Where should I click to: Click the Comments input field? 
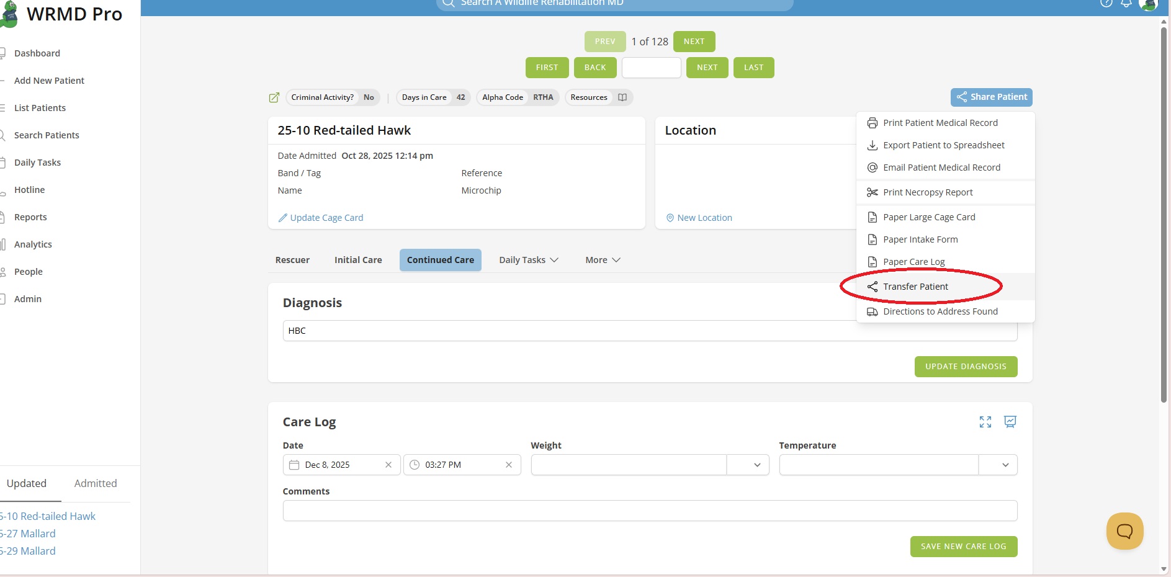pyautogui.click(x=650, y=511)
